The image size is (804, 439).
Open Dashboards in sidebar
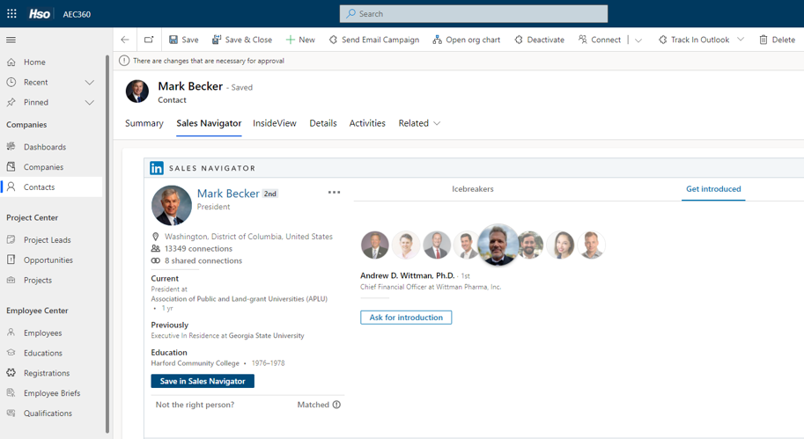(45, 147)
